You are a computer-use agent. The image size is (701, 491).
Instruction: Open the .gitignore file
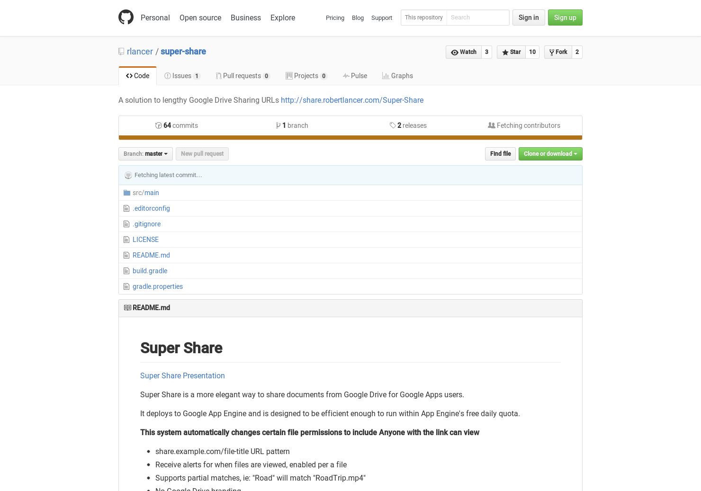tap(146, 224)
